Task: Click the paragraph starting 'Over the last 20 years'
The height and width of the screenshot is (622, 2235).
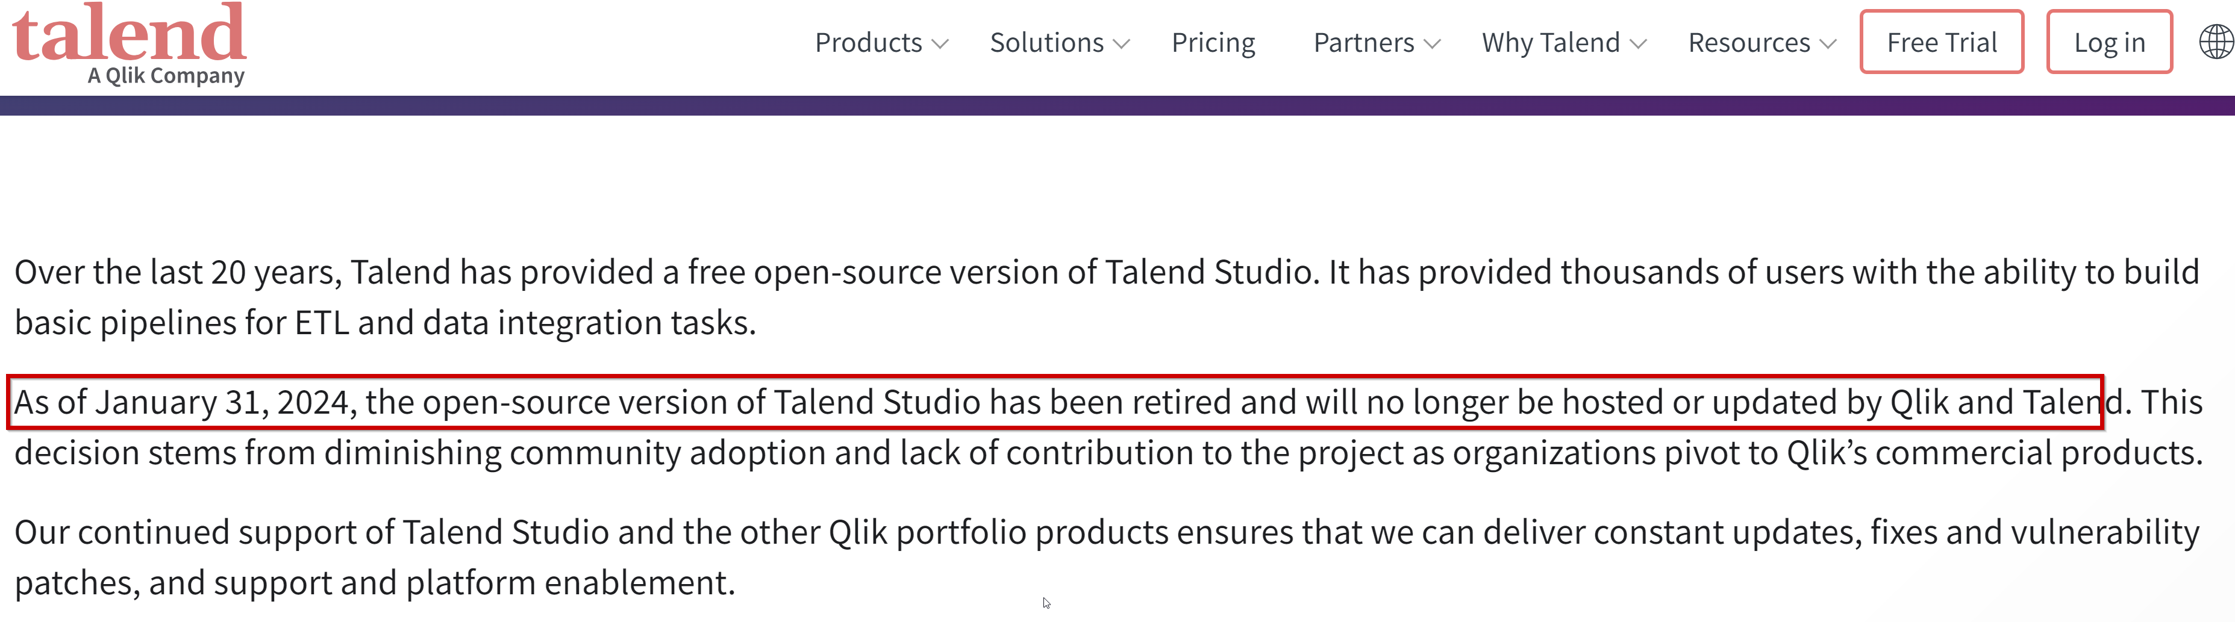Action: [1107, 297]
